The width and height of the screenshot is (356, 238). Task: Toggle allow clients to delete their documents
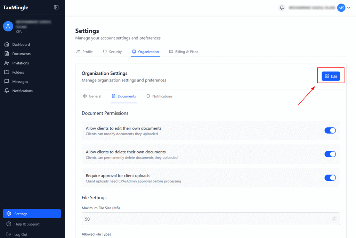[x=330, y=154]
